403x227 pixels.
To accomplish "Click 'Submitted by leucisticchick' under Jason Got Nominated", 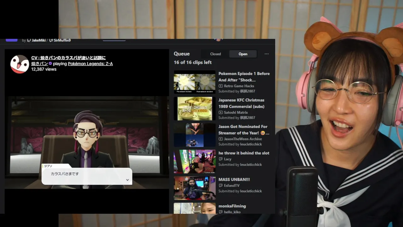I will pos(240,144).
